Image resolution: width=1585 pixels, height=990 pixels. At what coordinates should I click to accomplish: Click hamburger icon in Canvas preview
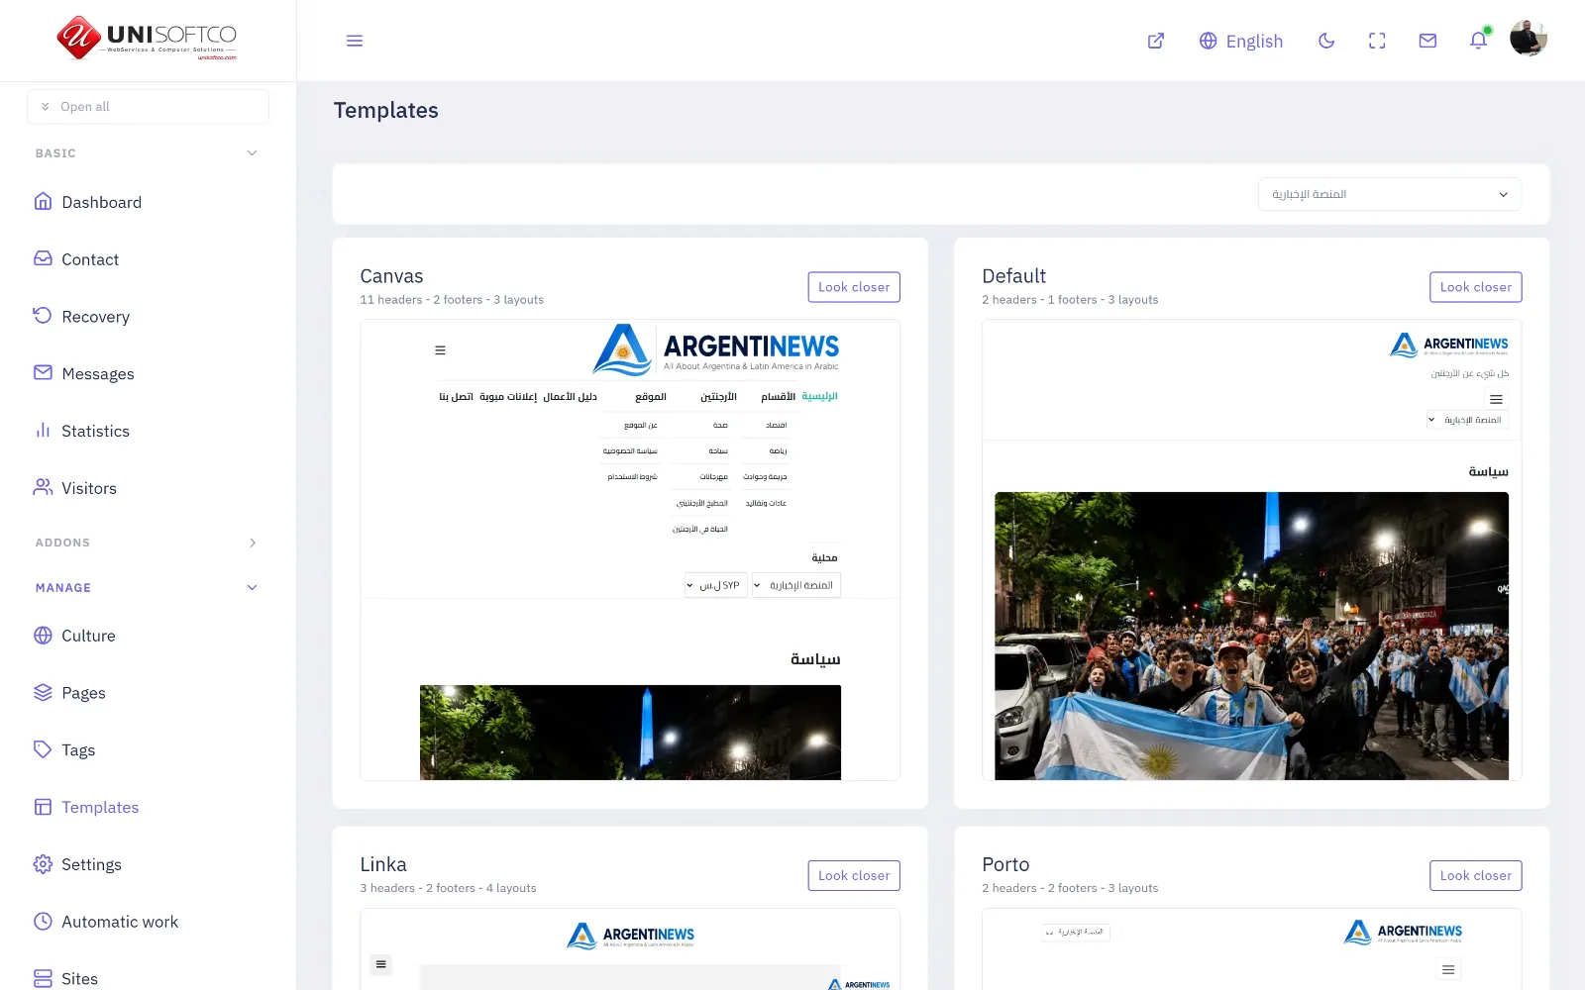click(x=440, y=350)
